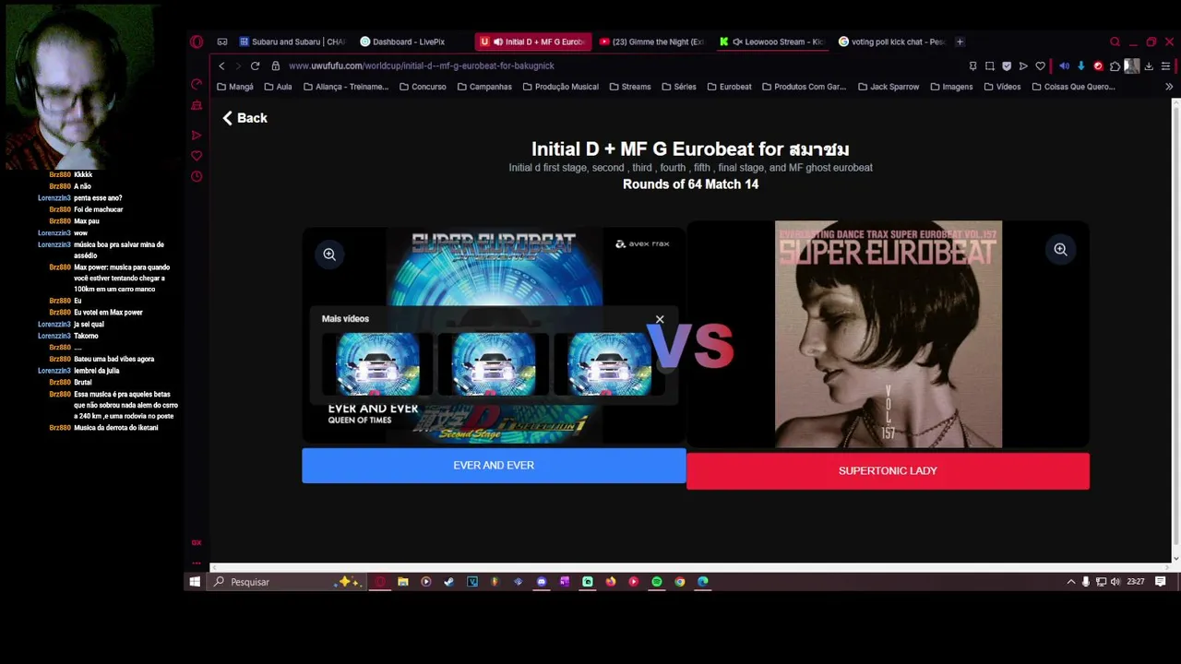Open the Concurso bookmarks folder
This screenshot has height=664, width=1181.
click(x=423, y=87)
